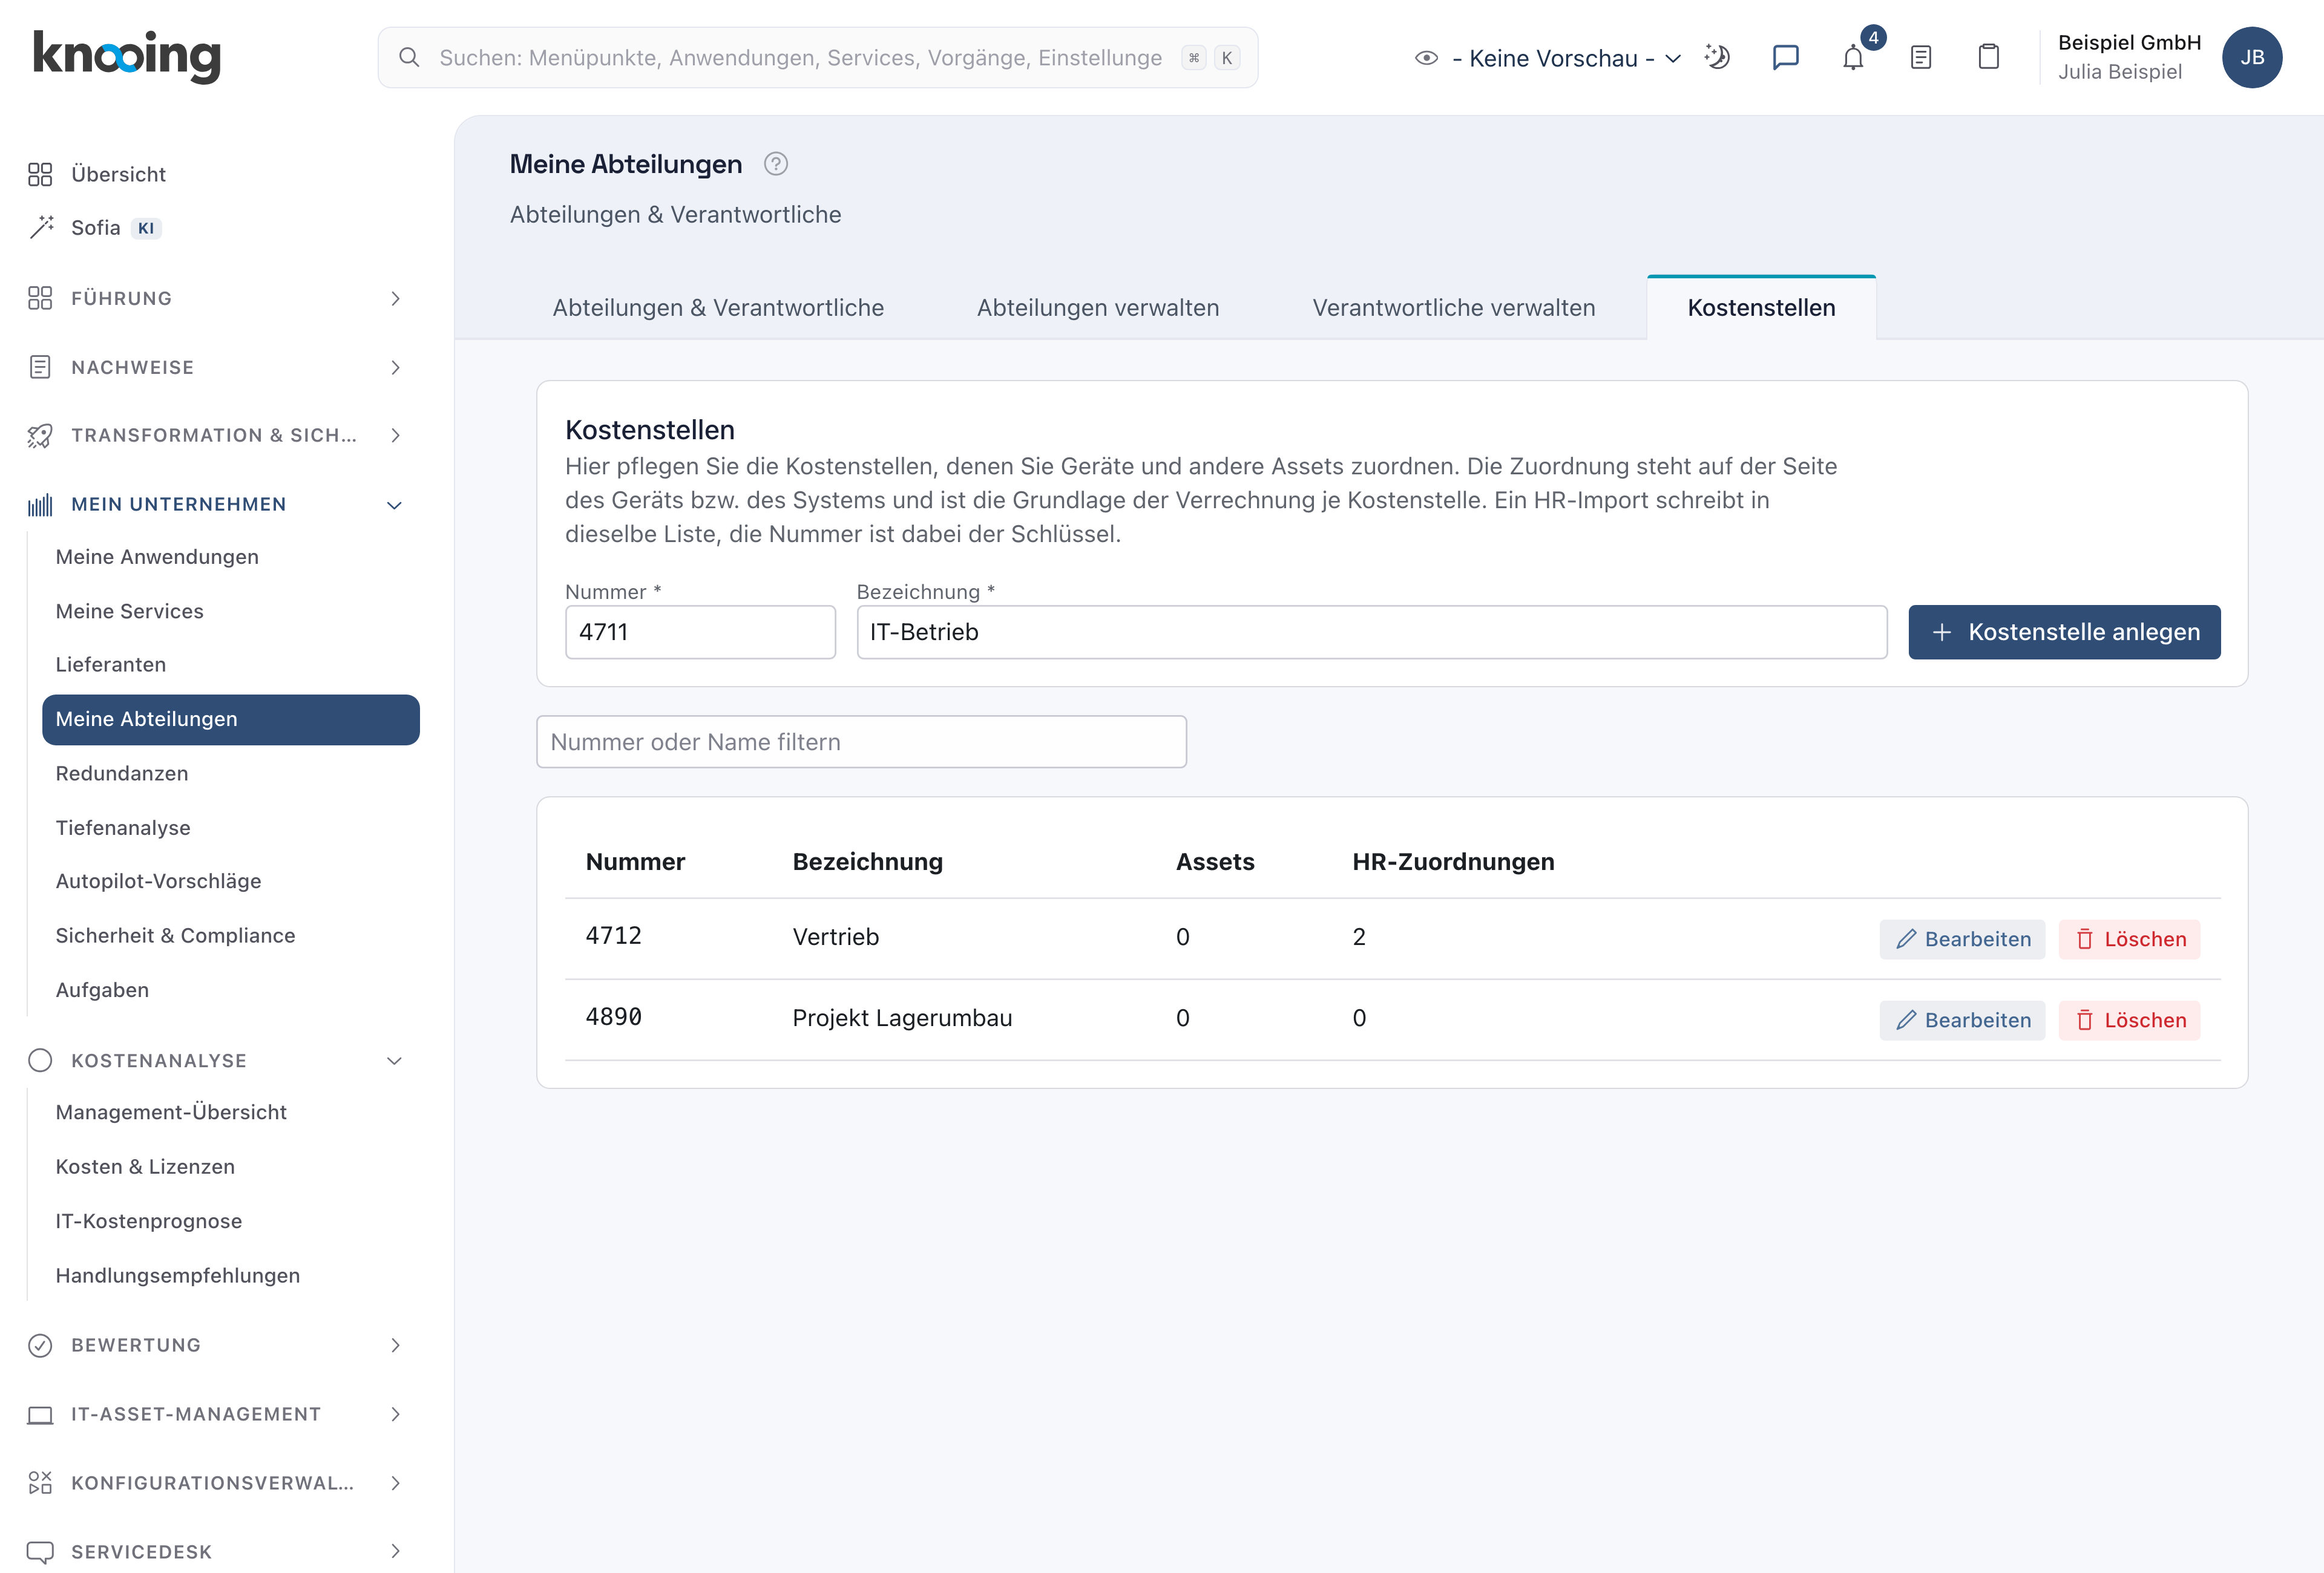Collapse the Mein Unternehmen section
Viewport: 2324px width, 1573px height.
click(x=395, y=505)
